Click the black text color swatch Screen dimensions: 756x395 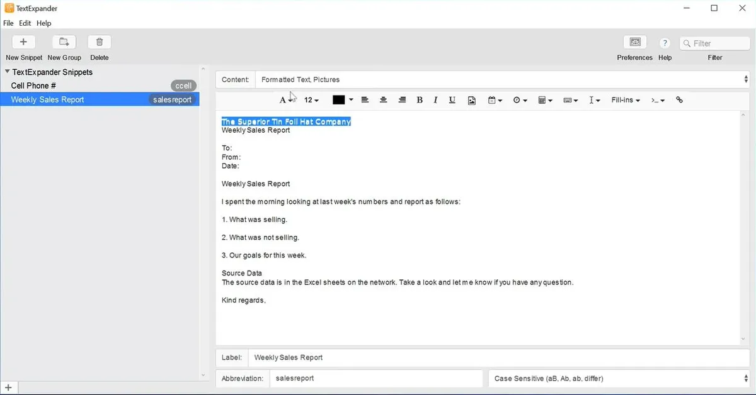click(339, 100)
